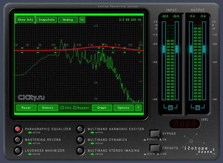Open the Options dialog
This screenshot has width=223, height=163.
(123, 108)
